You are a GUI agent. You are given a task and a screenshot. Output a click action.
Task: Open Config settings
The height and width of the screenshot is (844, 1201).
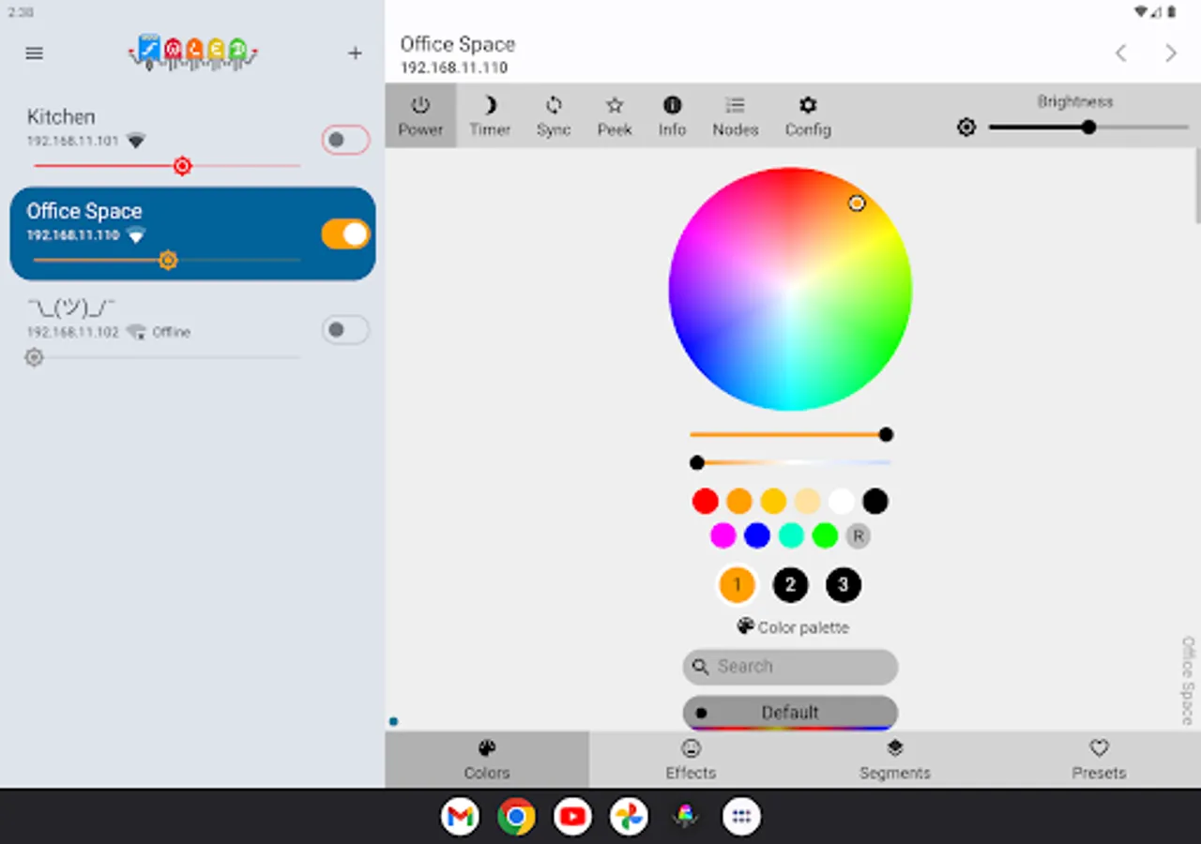tap(808, 116)
